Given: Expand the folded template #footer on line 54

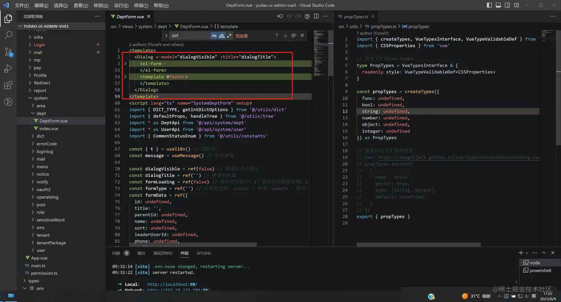Looking at the screenshot, I should click(125, 77).
